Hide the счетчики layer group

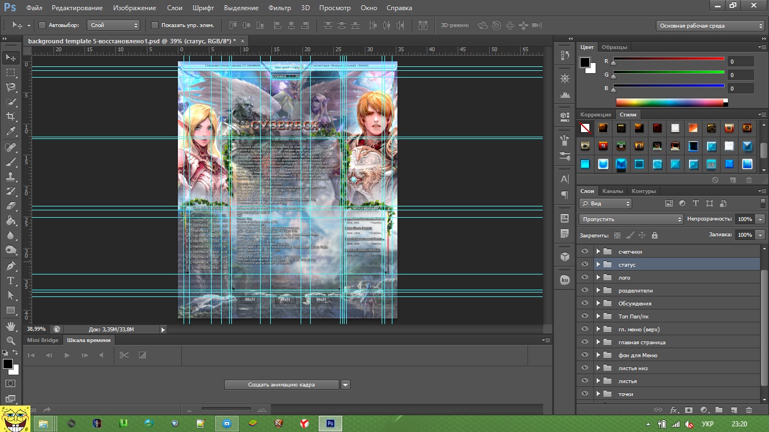point(584,251)
